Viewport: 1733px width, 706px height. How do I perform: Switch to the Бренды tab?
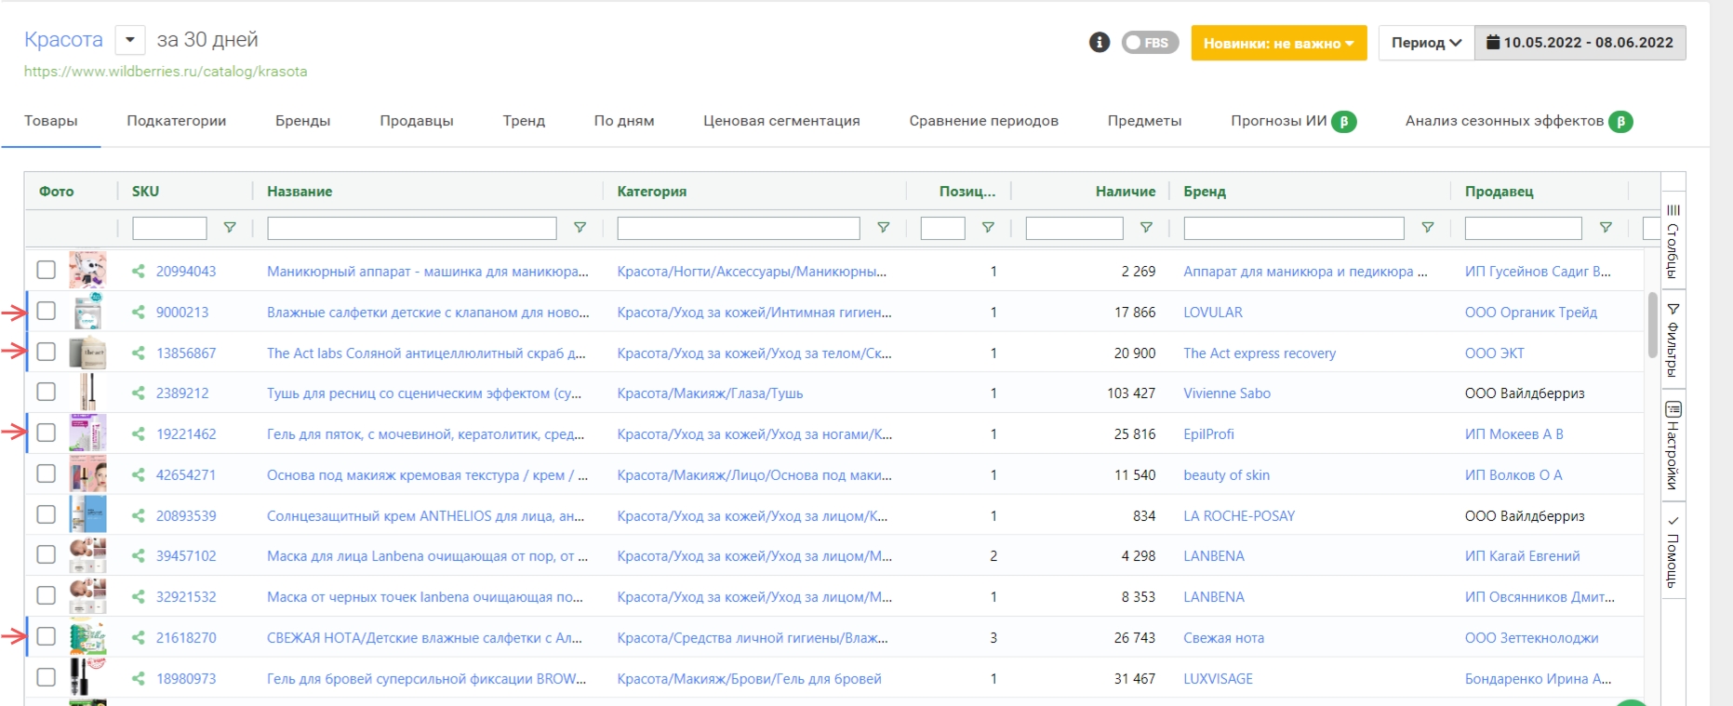click(302, 121)
